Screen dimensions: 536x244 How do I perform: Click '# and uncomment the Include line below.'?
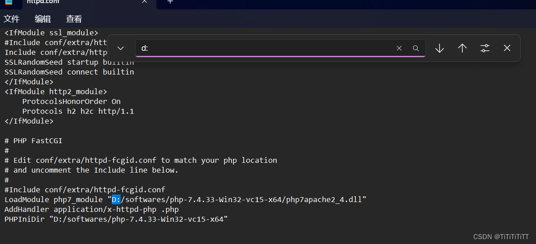coord(92,170)
